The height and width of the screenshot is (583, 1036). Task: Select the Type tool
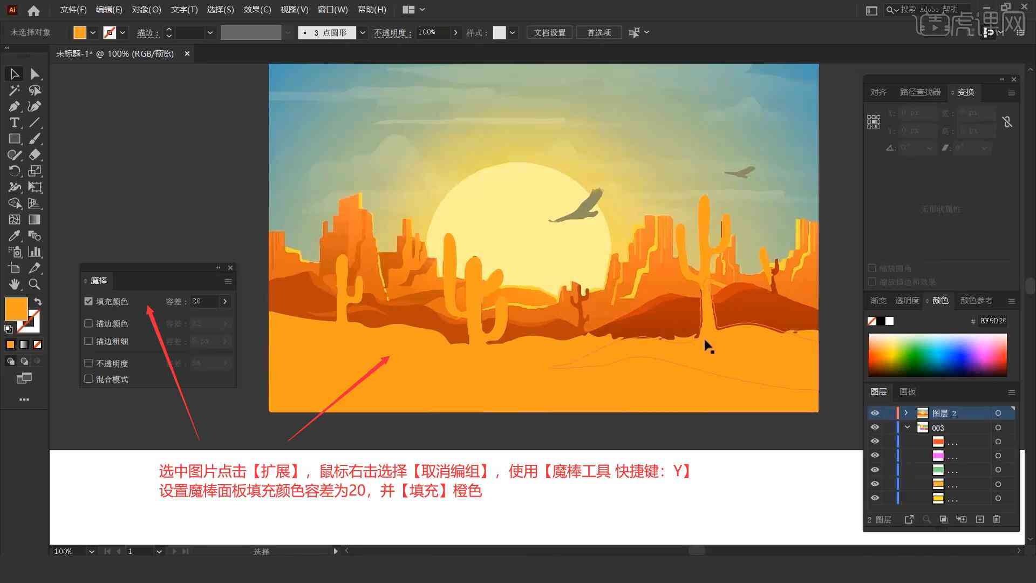click(13, 123)
